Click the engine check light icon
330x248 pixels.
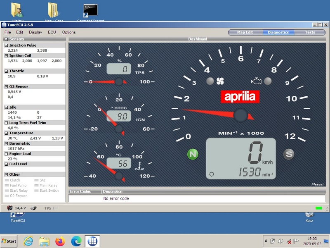256,81
